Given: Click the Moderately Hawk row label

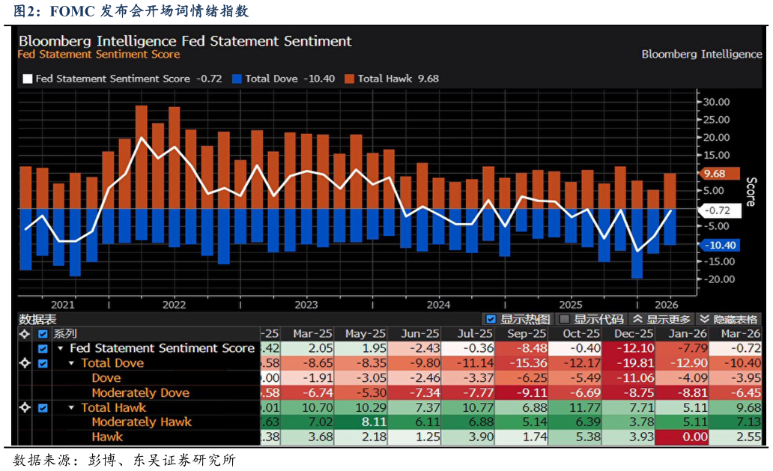Looking at the screenshot, I should tap(142, 422).
